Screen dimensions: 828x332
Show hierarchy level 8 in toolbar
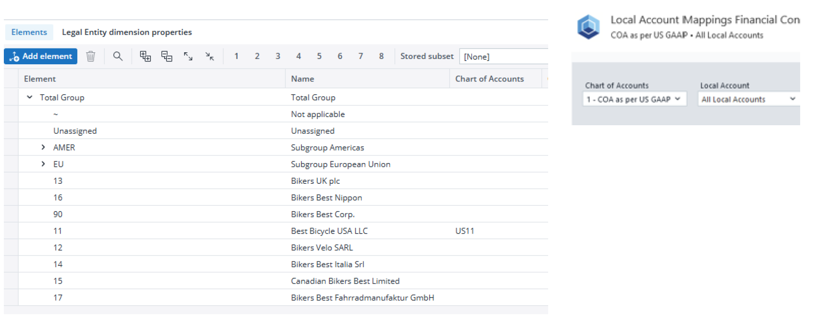[x=381, y=57]
